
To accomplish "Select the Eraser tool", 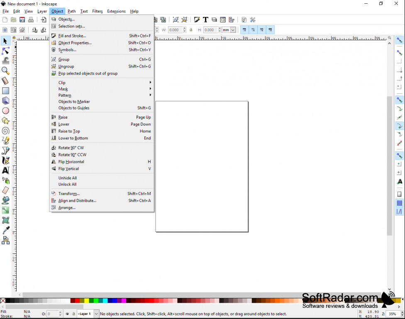I will pos(5,190).
